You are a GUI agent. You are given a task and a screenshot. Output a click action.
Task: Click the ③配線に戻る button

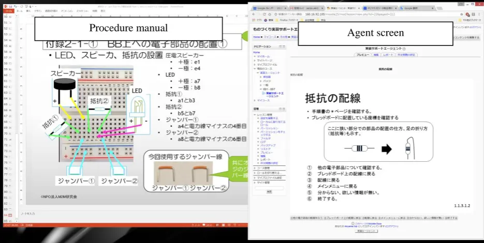(370, 218)
